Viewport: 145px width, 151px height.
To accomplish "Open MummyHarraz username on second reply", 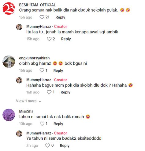I will pos(39,80).
